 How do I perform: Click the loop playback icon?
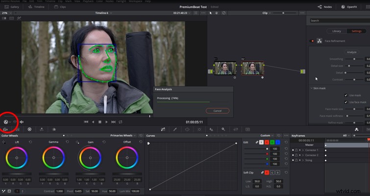tap(121, 122)
